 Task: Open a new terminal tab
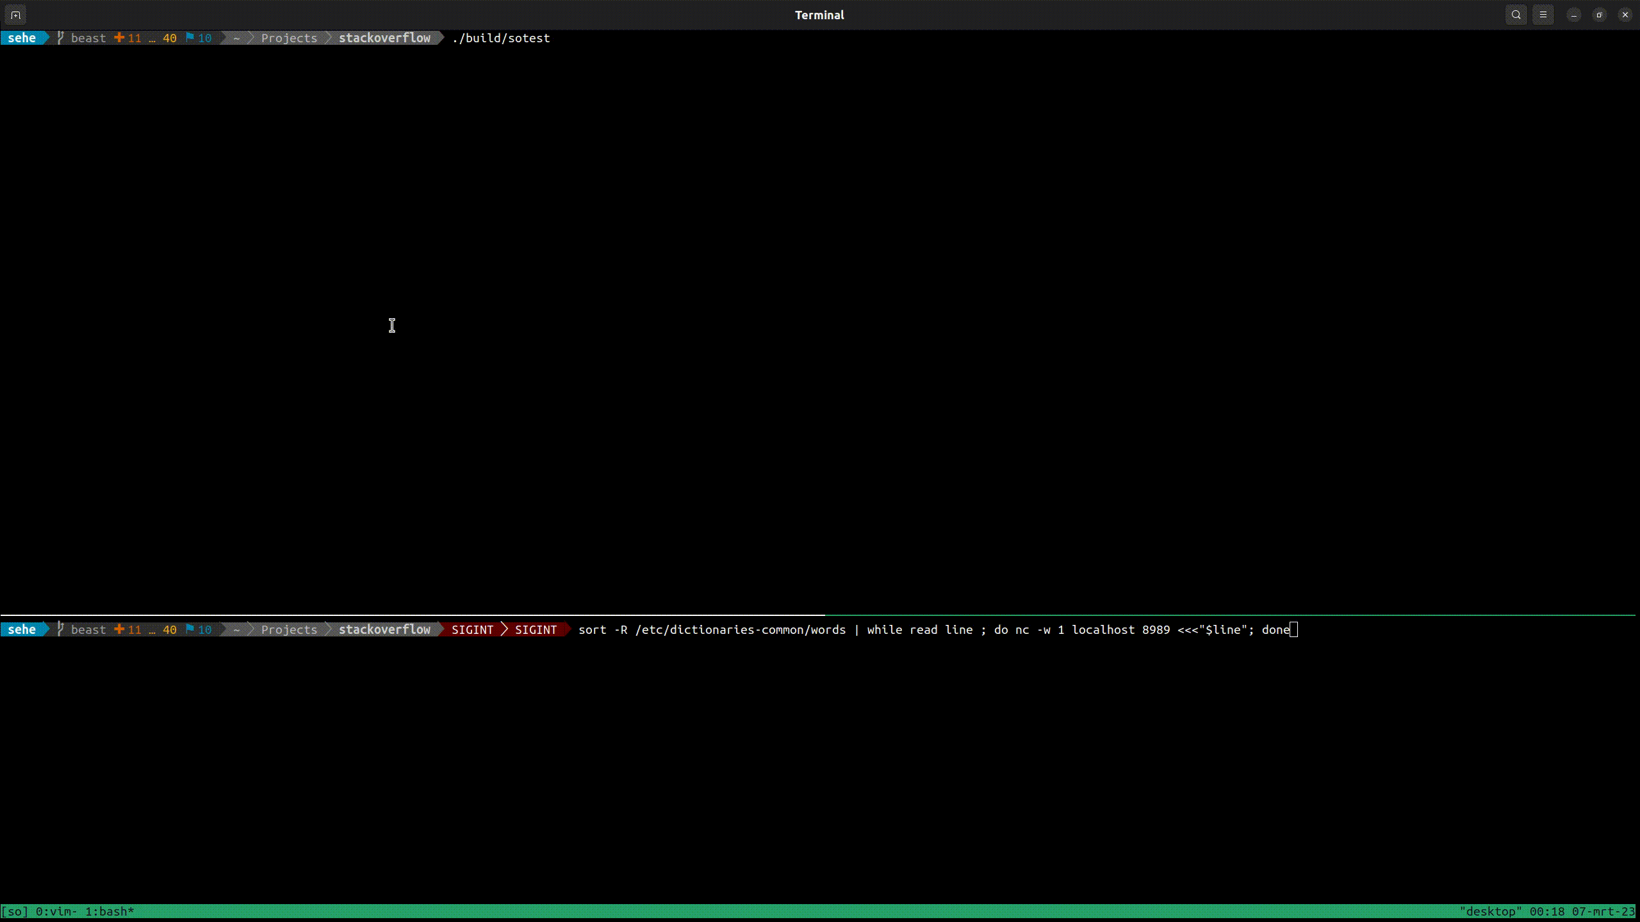click(x=15, y=14)
